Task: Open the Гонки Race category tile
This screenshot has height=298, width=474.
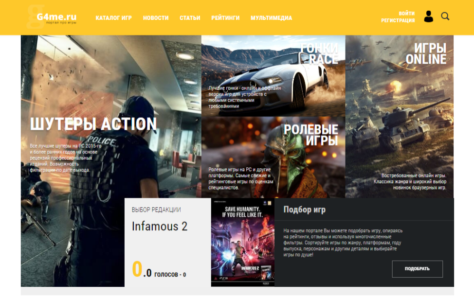Action: (273, 76)
